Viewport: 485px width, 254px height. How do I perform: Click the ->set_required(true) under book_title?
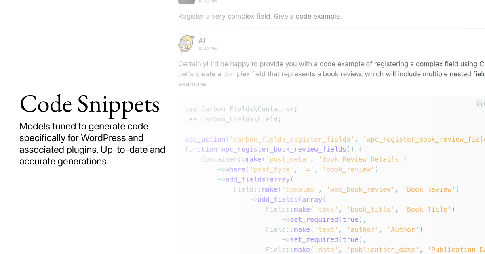click(x=324, y=220)
